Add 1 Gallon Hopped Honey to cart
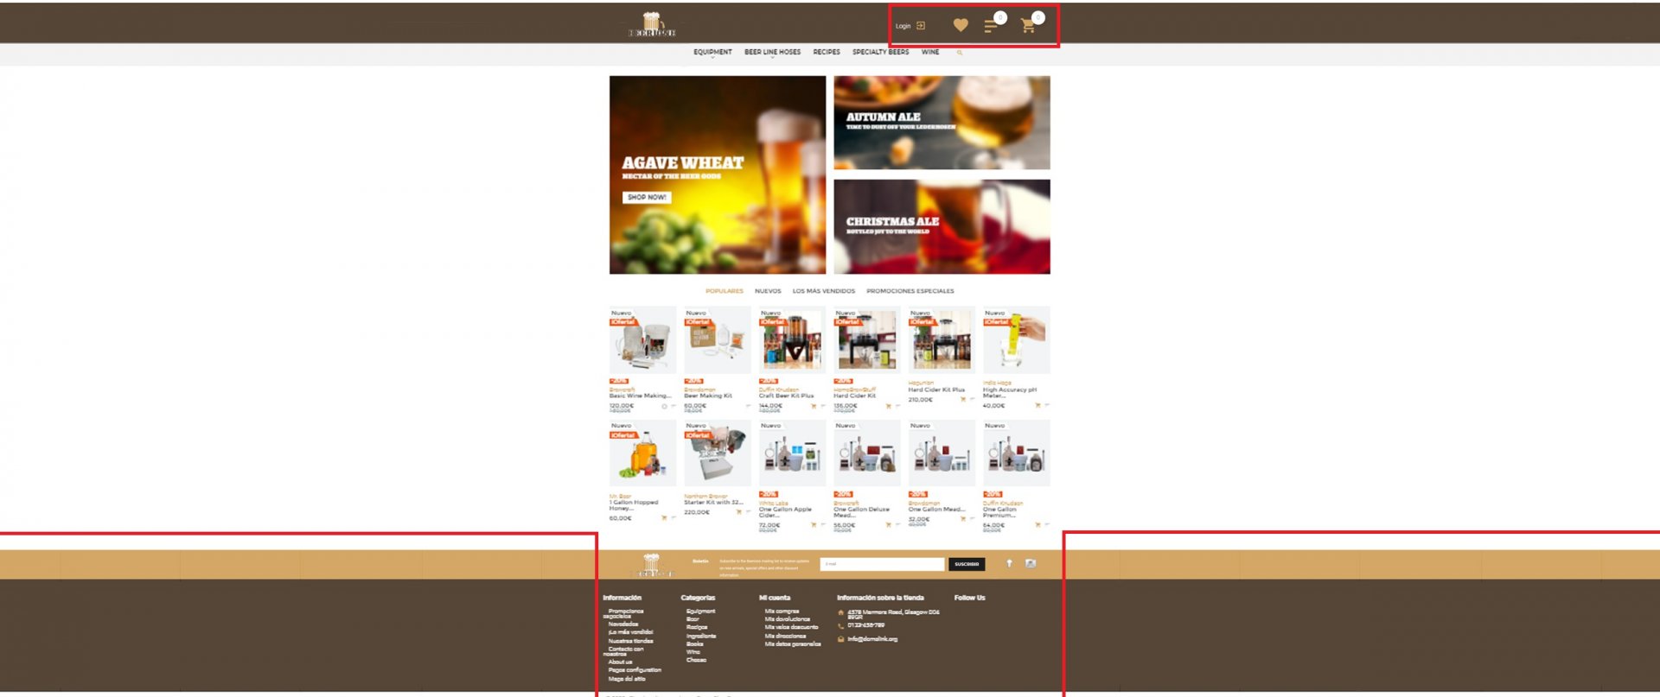 tap(663, 518)
